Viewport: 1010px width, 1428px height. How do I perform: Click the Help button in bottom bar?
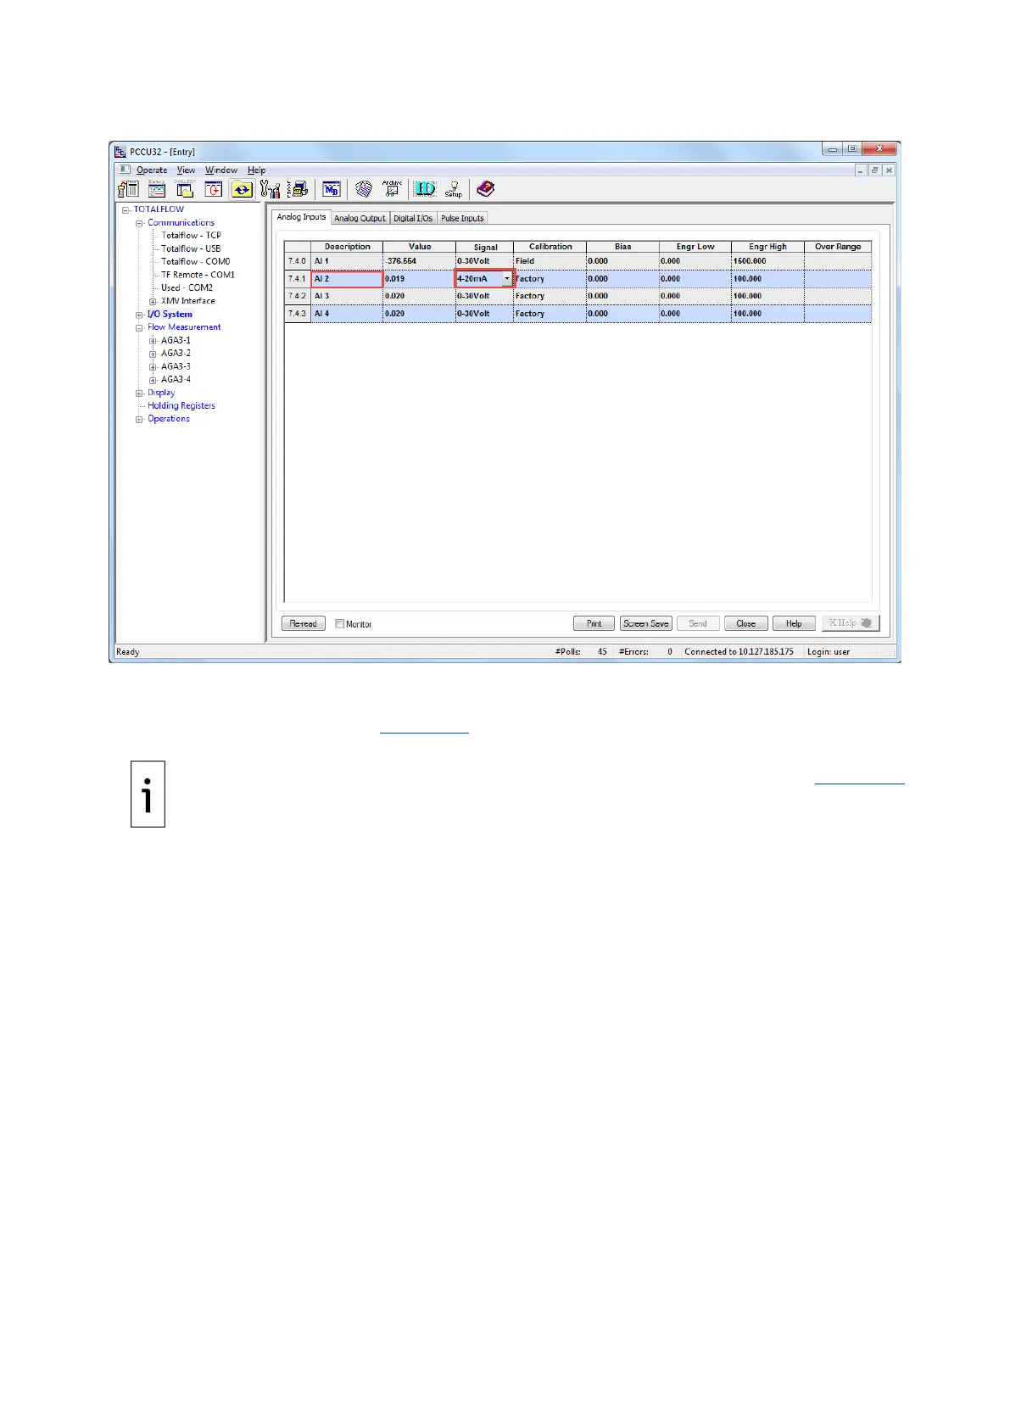point(794,624)
